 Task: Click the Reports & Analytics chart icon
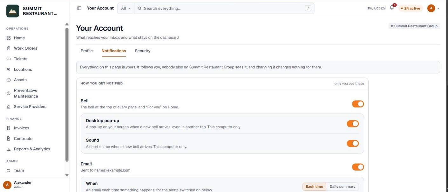coord(9,149)
